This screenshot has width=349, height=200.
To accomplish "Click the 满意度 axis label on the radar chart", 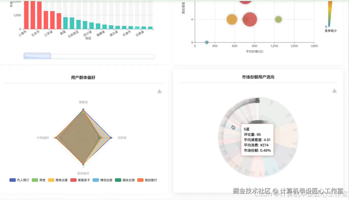I will pos(83,102).
